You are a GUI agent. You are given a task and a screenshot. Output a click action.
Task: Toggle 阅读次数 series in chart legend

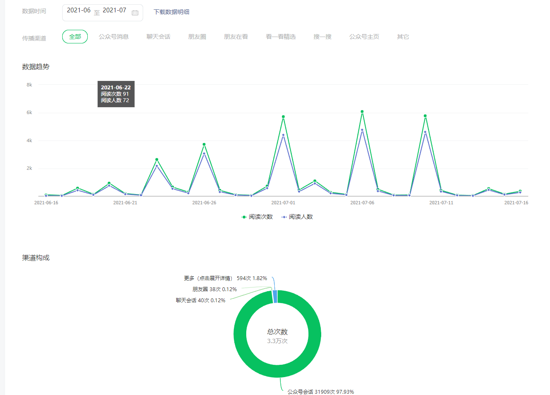point(257,217)
